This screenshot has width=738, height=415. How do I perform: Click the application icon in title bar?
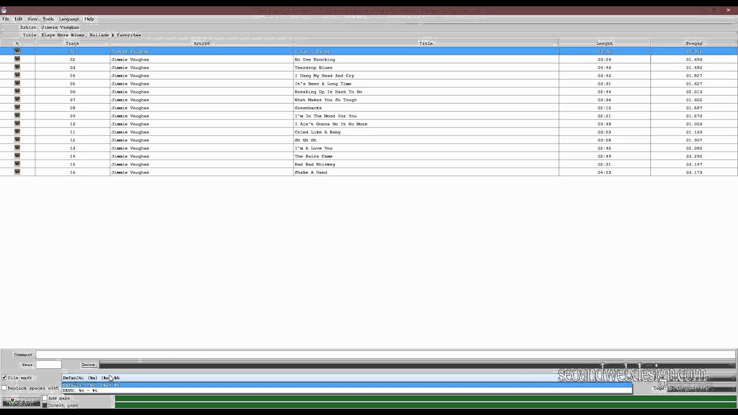[x=4, y=10]
